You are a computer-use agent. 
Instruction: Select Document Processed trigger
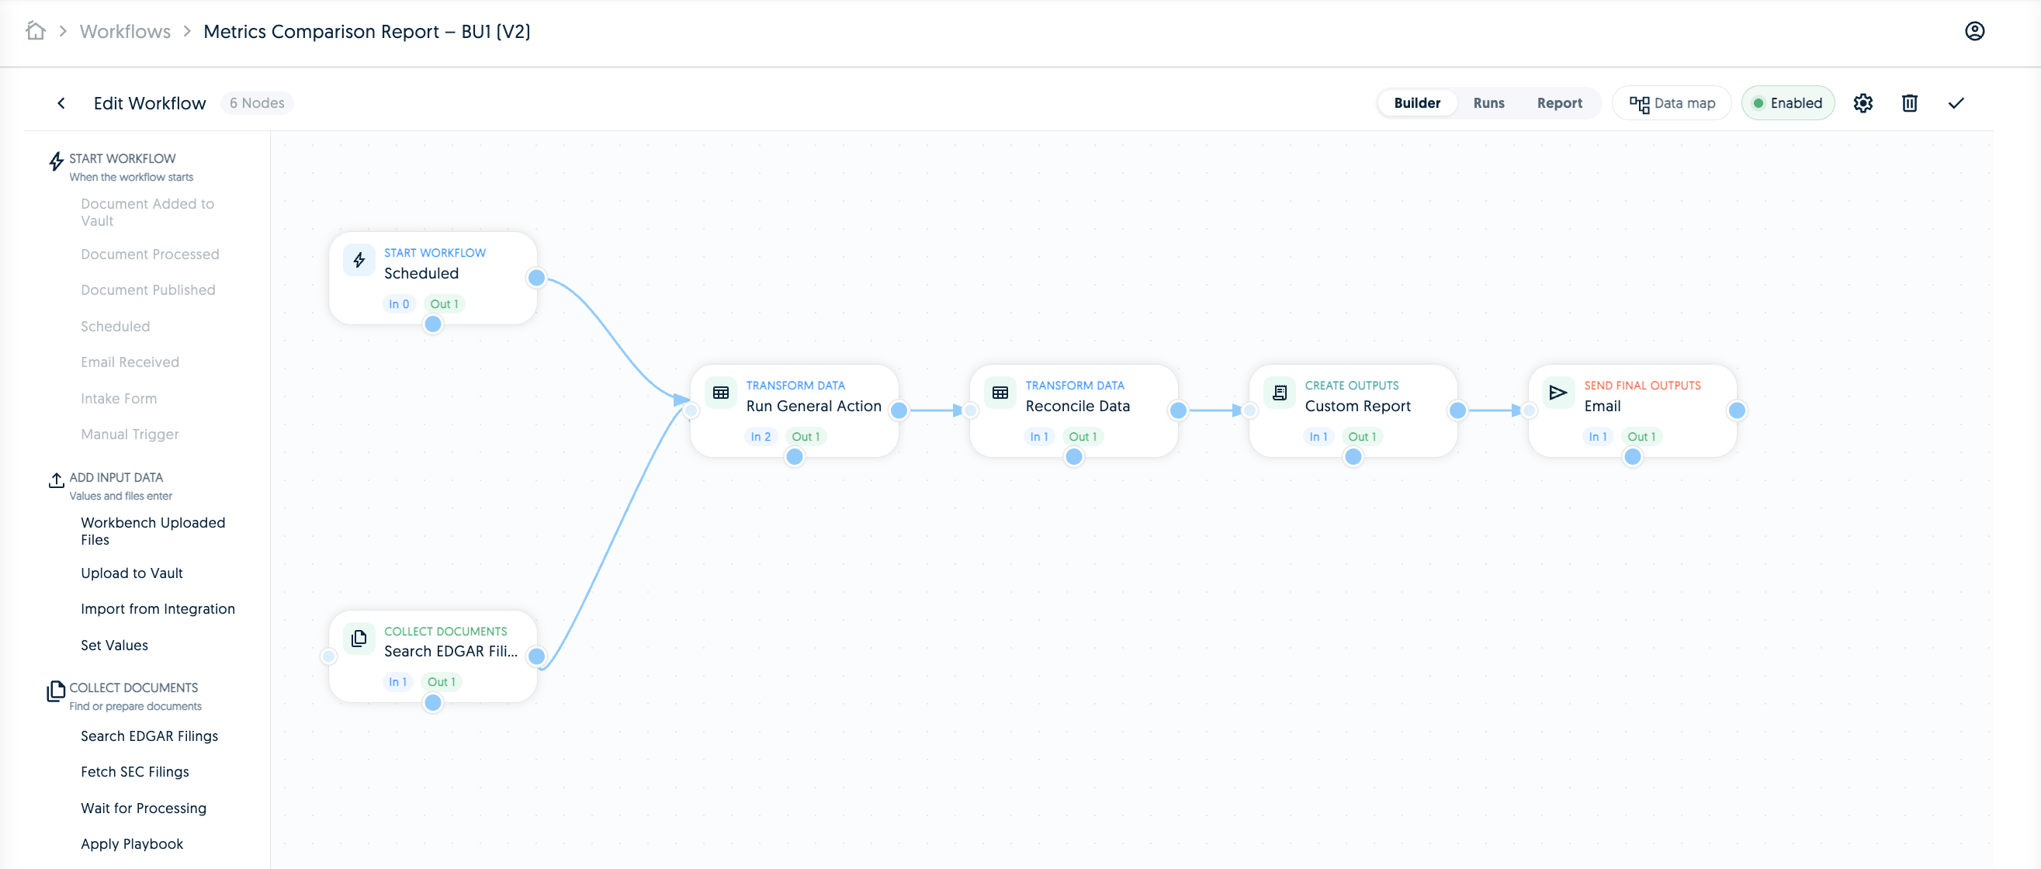[150, 254]
